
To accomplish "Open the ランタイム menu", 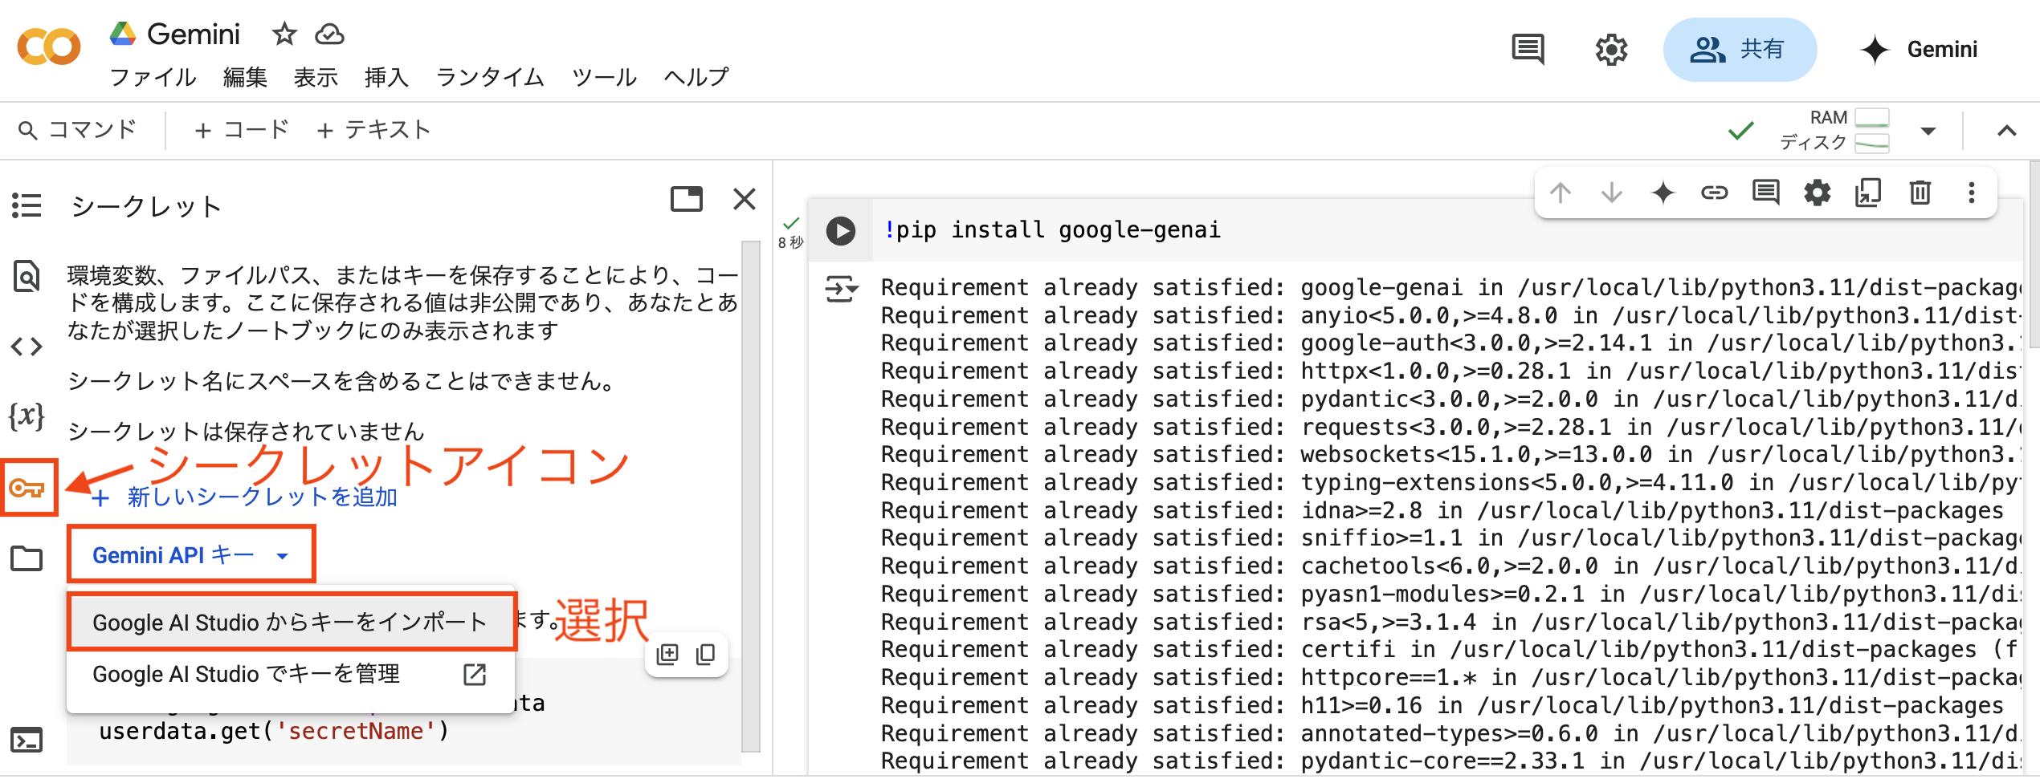I will [x=490, y=77].
